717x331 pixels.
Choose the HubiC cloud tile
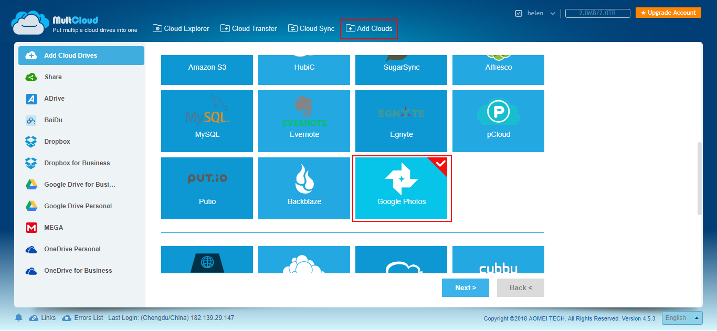coord(304,70)
